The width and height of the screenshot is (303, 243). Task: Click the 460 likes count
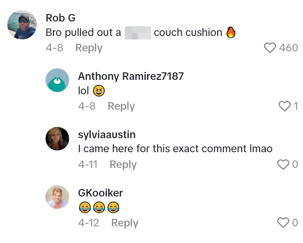289,48
